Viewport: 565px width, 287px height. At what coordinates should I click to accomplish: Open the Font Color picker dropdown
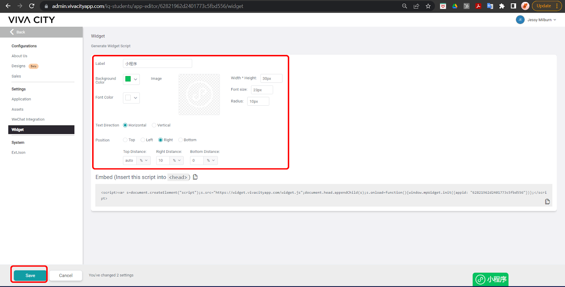(131, 98)
